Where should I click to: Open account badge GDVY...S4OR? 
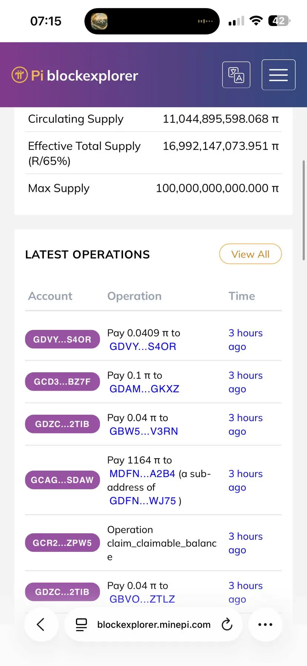tap(62, 339)
